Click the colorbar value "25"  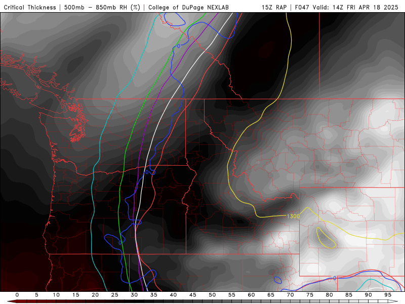coord(115,295)
